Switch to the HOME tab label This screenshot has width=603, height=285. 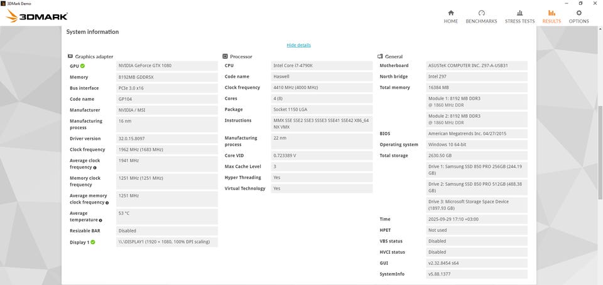pyautogui.click(x=451, y=21)
